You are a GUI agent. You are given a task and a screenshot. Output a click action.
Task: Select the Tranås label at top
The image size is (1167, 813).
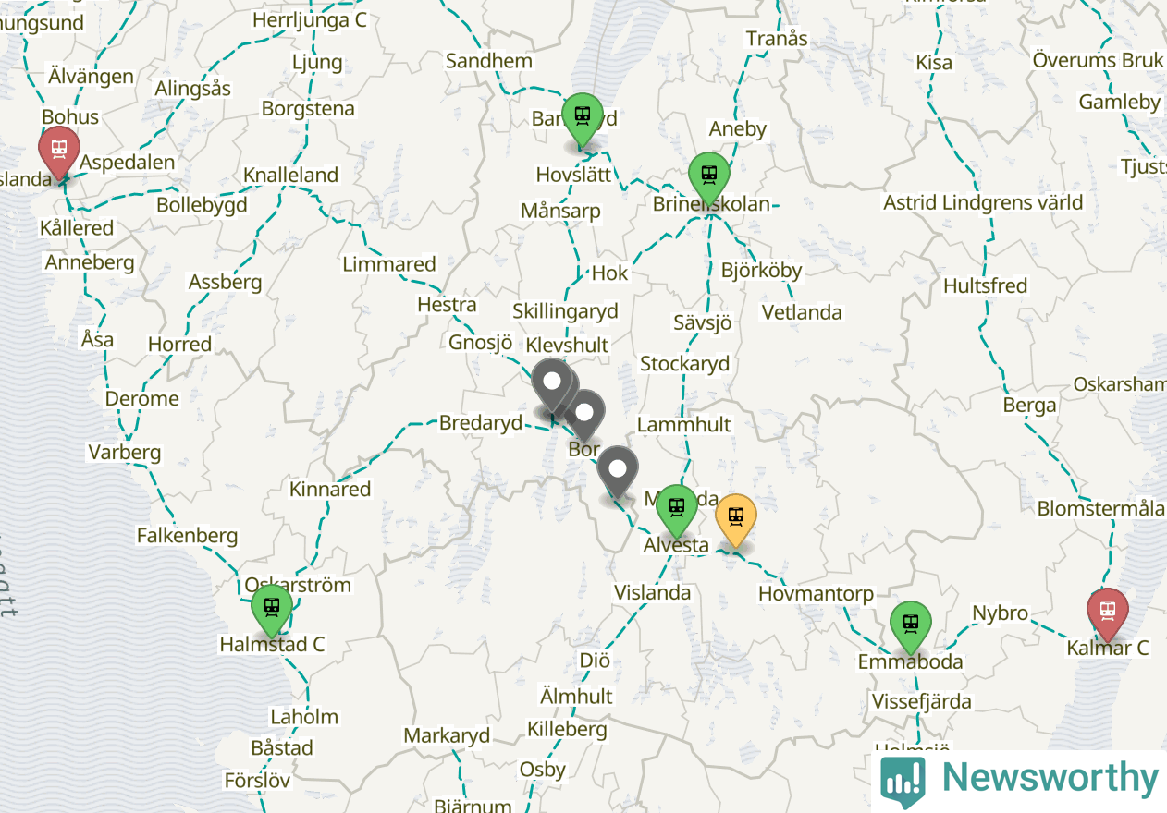777,39
